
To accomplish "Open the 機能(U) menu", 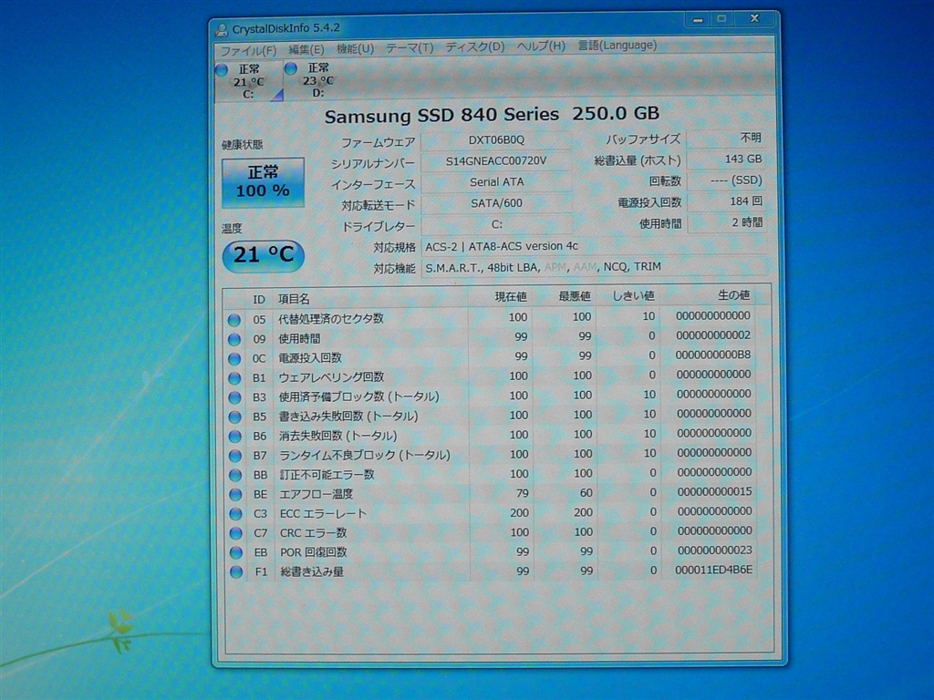I will 355,48.
